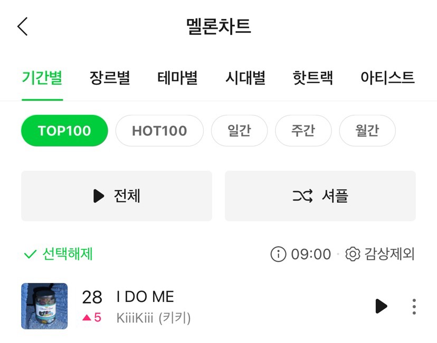Viewport: 437px width, 343px height.
Task: Tap the back arrow icon
Action: (x=23, y=26)
